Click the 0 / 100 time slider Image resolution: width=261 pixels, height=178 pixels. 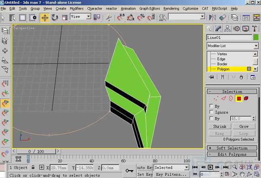tap(36, 151)
